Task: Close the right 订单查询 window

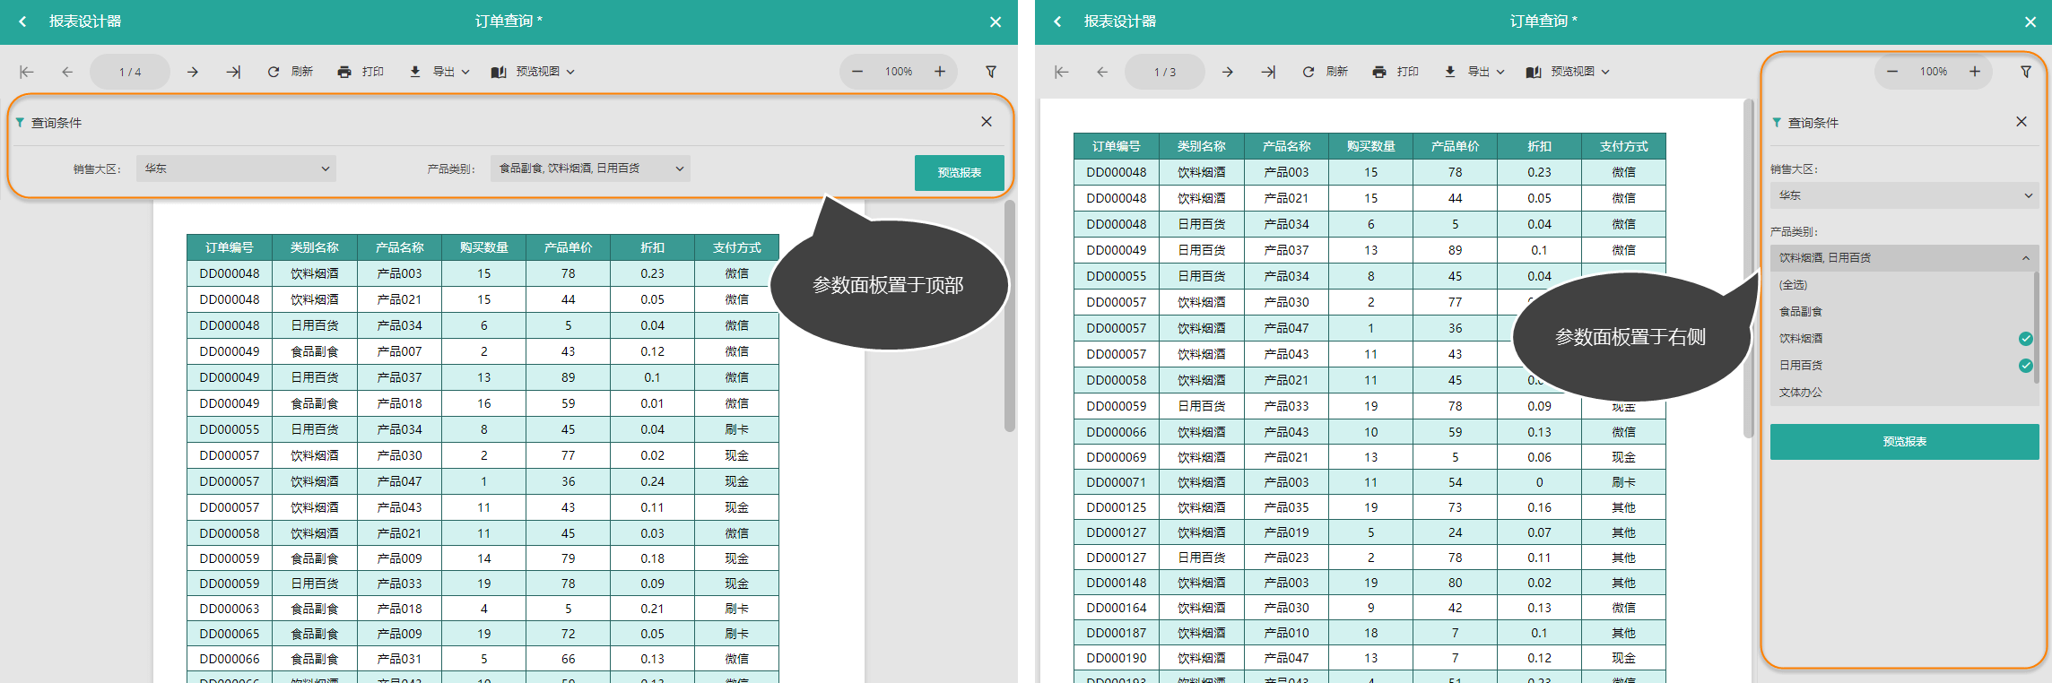Action: click(x=2030, y=22)
